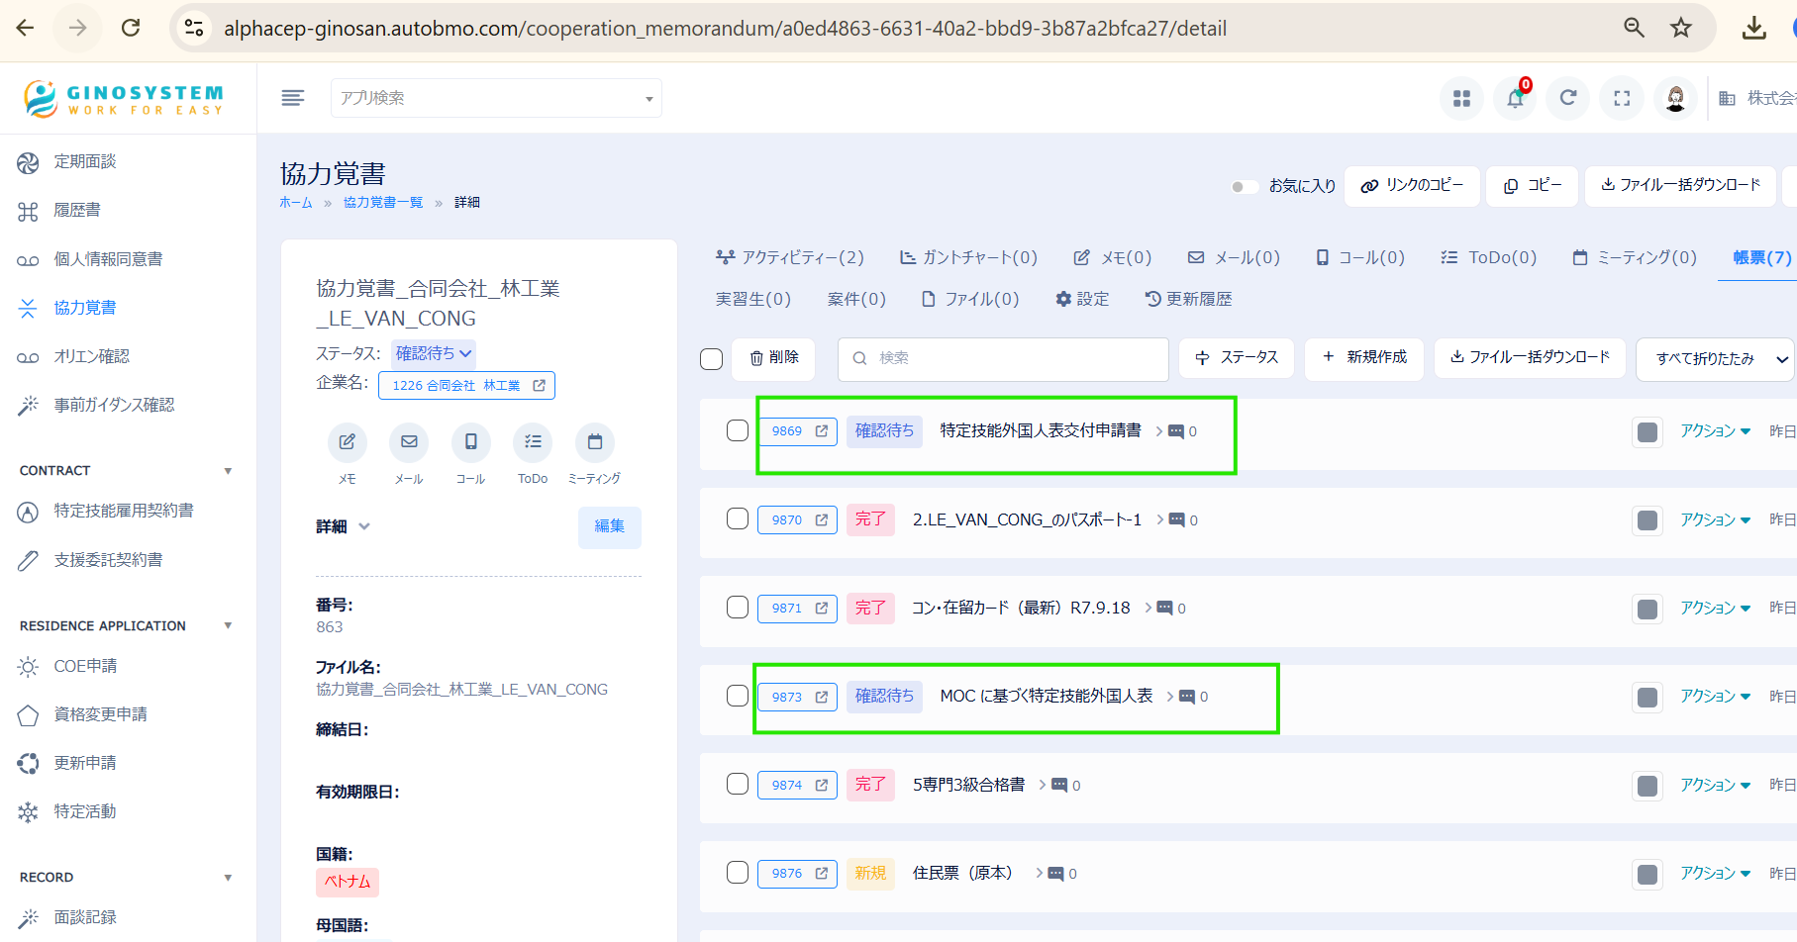Expand アクション menu for record 9871

pos(1715,608)
